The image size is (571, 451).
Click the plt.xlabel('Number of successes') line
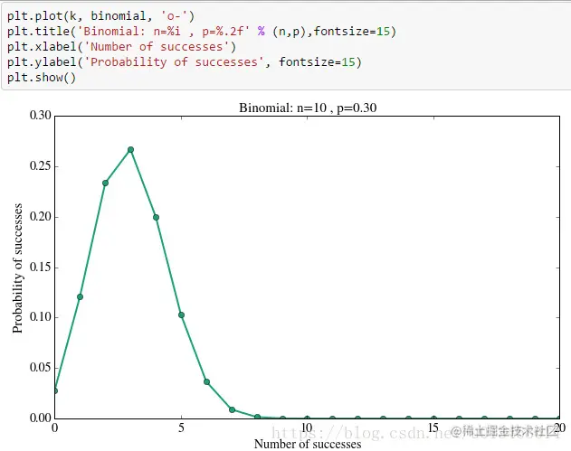click(121, 47)
